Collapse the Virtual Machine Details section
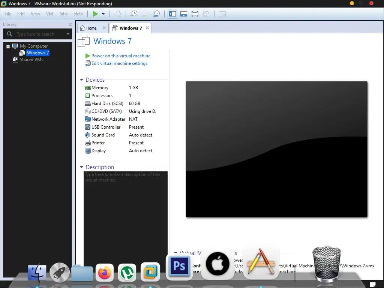 175,252
